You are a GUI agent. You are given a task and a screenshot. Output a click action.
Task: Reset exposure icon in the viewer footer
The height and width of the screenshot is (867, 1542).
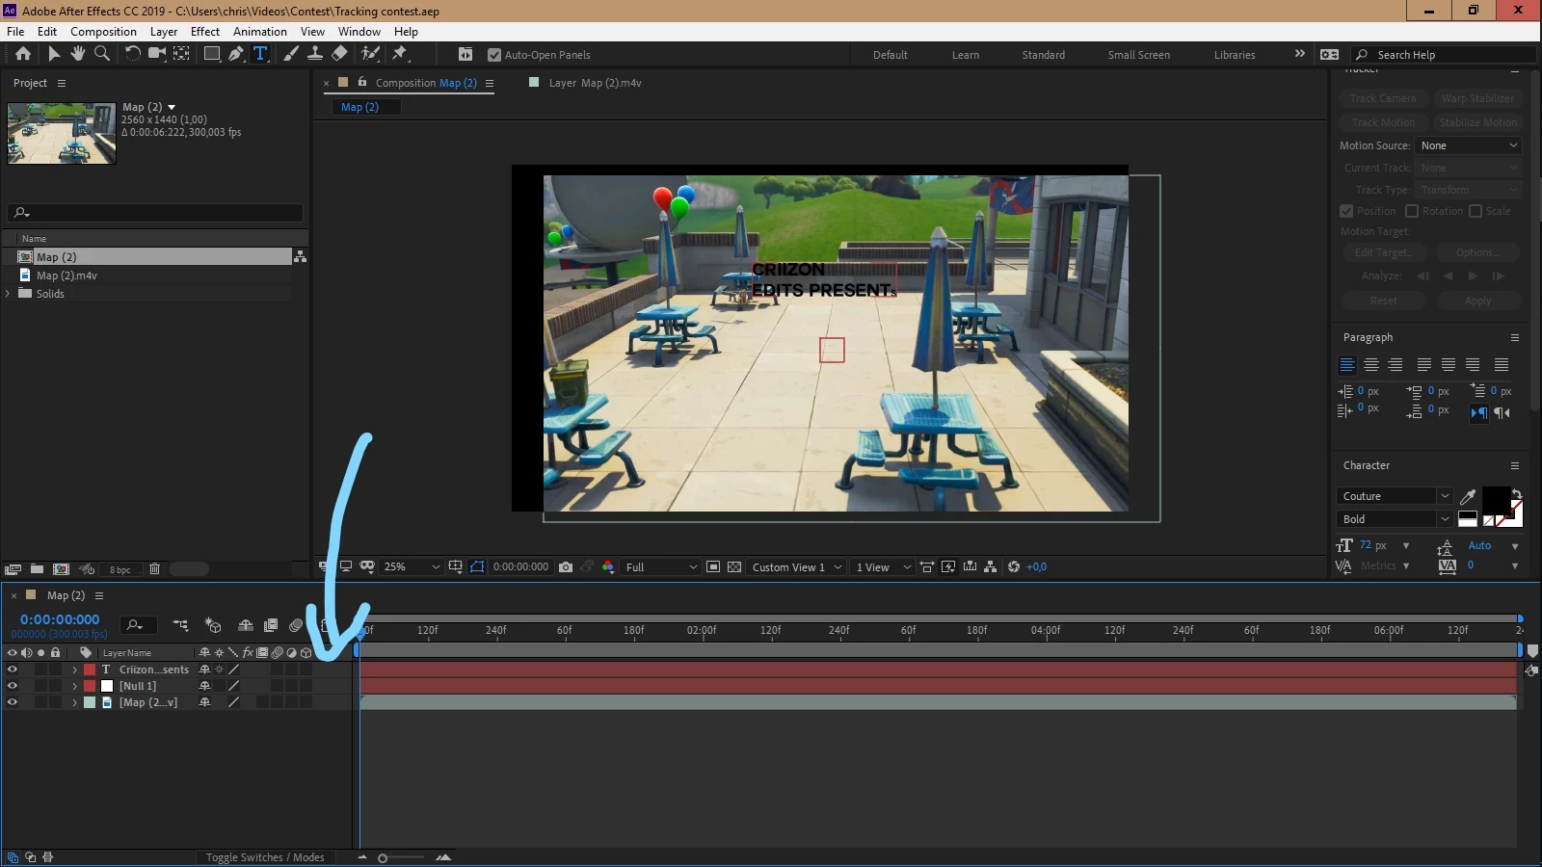1014,566
